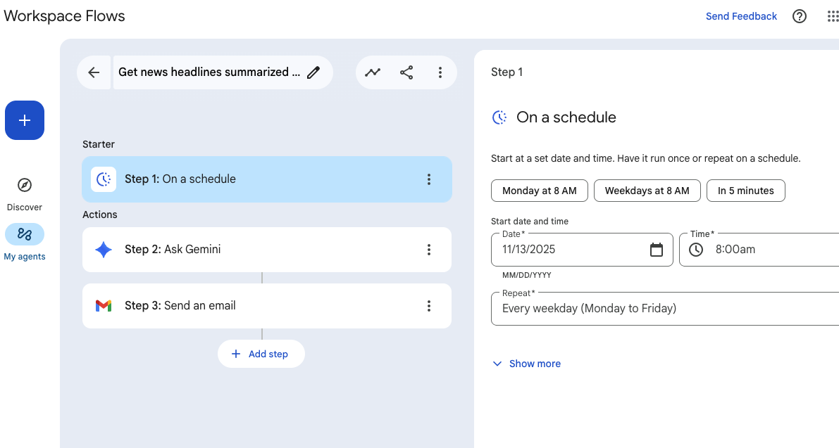Open flow header three-dot menu
This screenshot has height=448, width=839.
440,72
